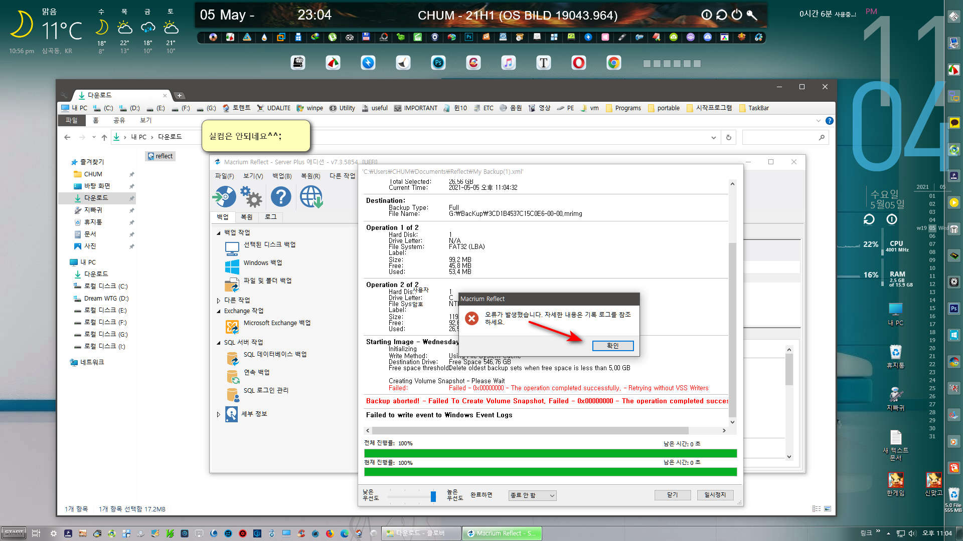Collapse the Exchange 작업 section

click(219, 311)
